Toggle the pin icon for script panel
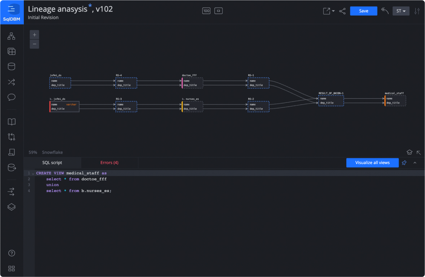Image resolution: width=425 pixels, height=277 pixels. coord(404,163)
